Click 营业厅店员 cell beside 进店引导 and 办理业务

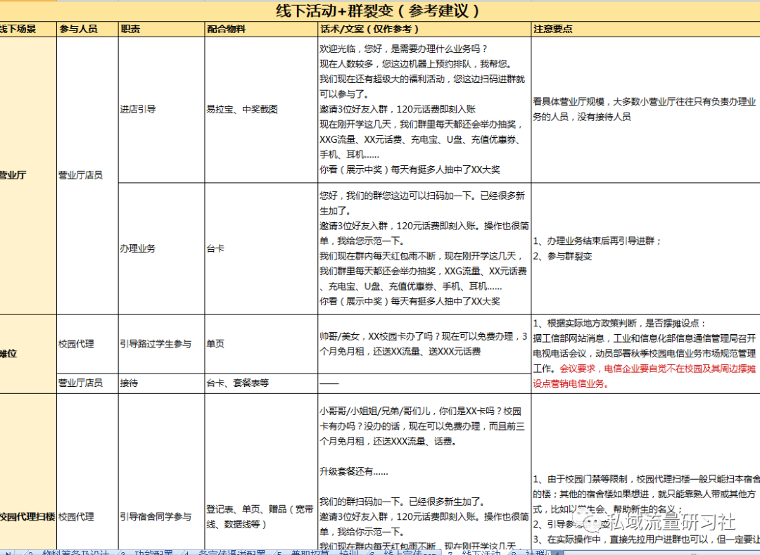(x=87, y=176)
